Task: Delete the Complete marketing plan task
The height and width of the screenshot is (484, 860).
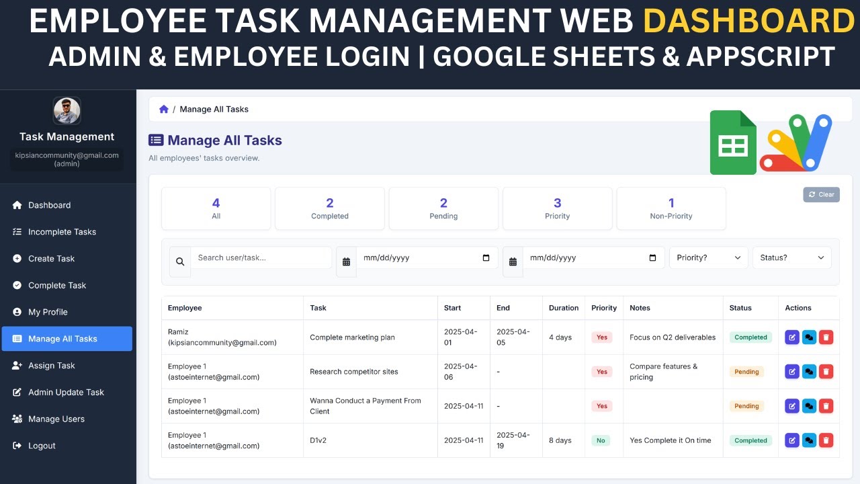Action: click(x=826, y=337)
